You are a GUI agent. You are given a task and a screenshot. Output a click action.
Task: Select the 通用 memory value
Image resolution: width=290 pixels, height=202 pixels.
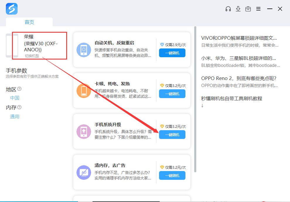15,117
